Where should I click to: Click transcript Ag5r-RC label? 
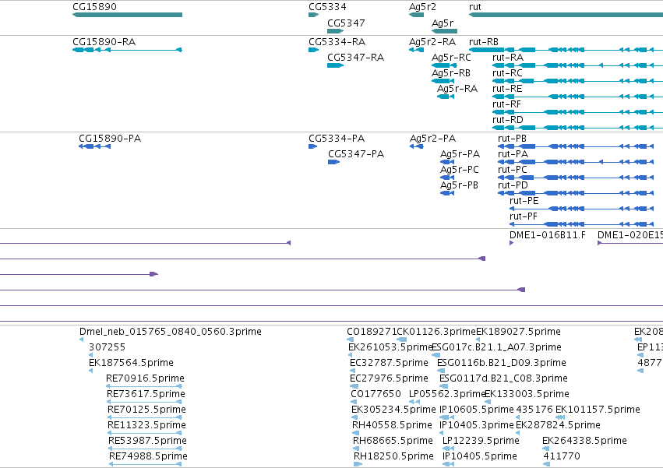(451, 58)
